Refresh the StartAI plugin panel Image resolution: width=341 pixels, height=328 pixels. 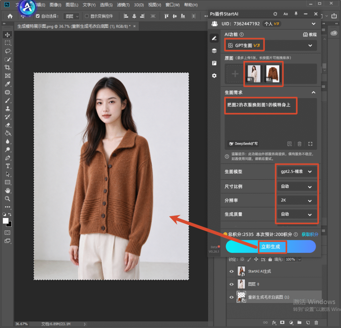click(275, 14)
